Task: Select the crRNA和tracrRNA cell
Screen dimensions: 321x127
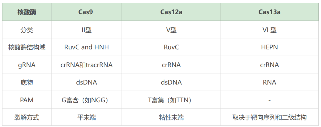Action: point(86,65)
